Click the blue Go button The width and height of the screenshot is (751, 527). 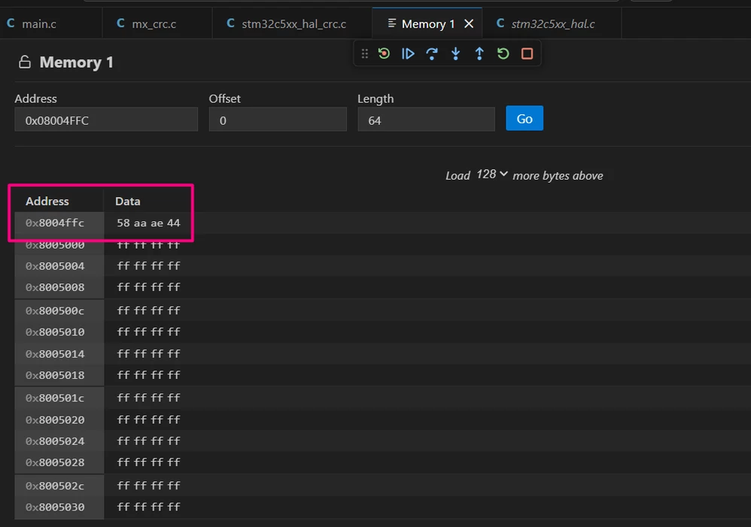pos(524,118)
